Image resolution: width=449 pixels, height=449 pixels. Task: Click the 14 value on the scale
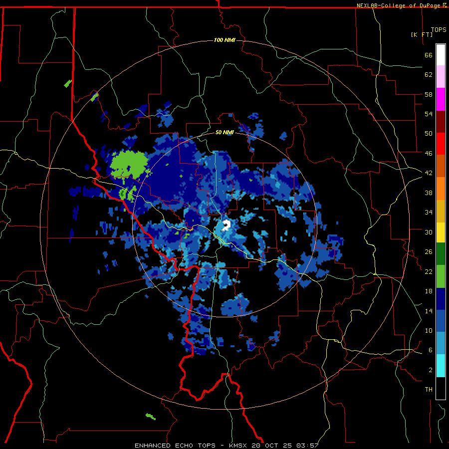click(429, 311)
